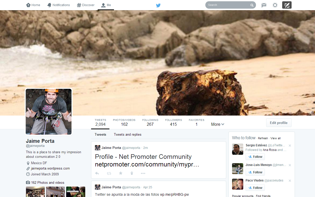Expand the More dropdown in stats
The width and height of the screenshot is (315, 197).
coord(218,124)
